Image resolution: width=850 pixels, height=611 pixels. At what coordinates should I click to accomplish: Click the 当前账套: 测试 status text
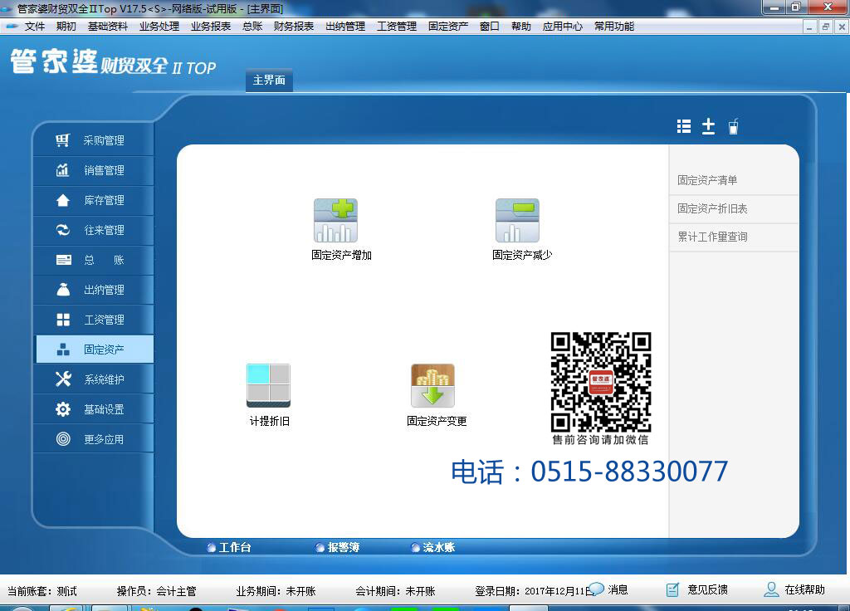(42, 591)
